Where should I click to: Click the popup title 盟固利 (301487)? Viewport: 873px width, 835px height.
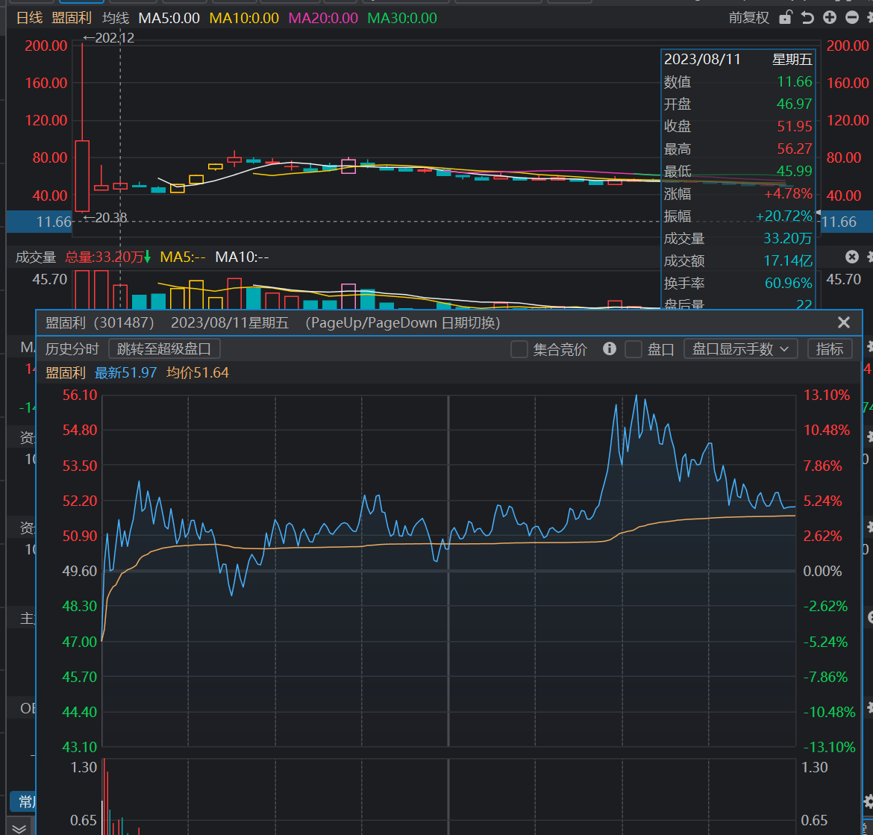point(100,323)
